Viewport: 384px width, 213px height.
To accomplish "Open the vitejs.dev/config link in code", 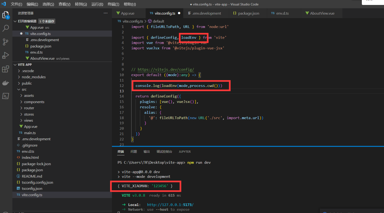I will tap(166, 69).
